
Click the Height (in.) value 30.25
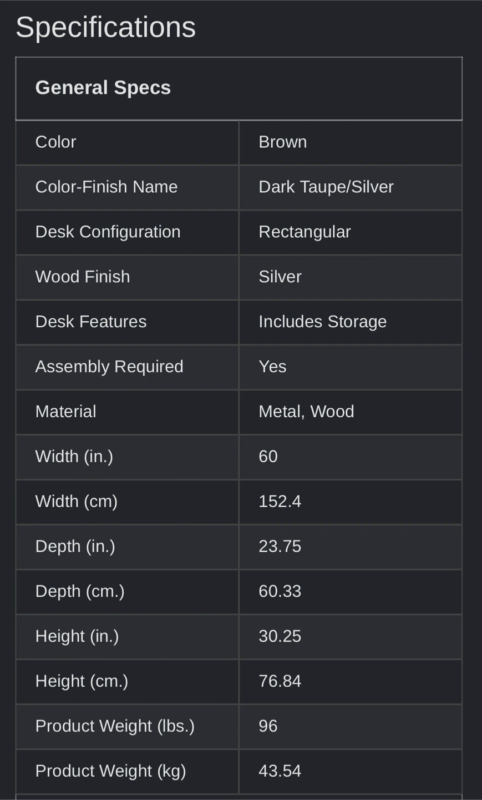click(280, 637)
